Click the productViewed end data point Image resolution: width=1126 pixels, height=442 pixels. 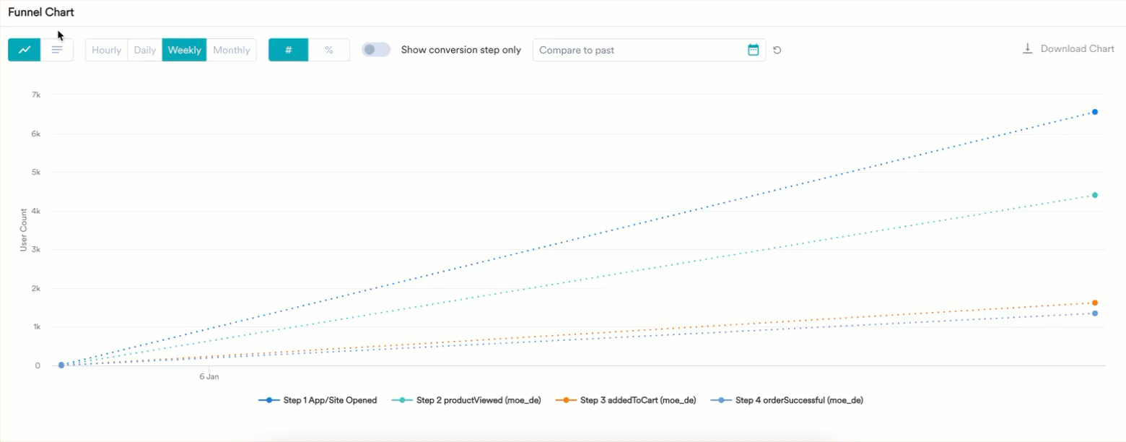[x=1095, y=195]
